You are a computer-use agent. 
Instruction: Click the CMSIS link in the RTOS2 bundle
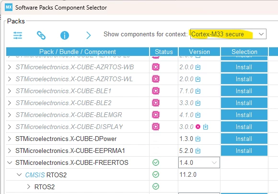35,175
